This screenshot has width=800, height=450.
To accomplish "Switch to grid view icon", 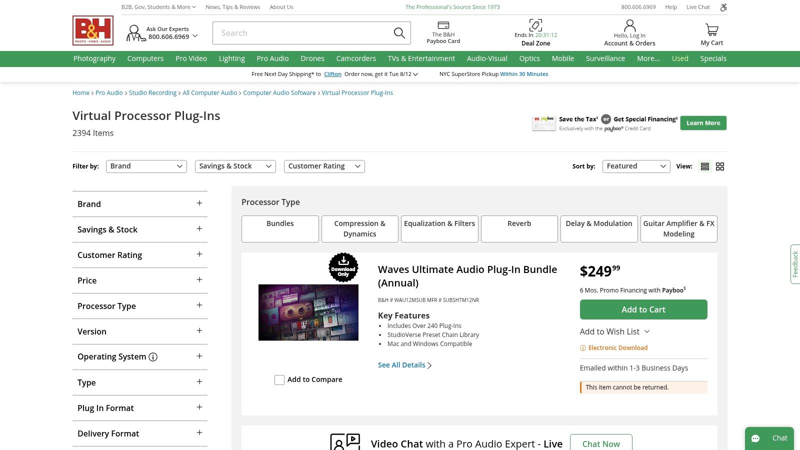I will [720, 166].
